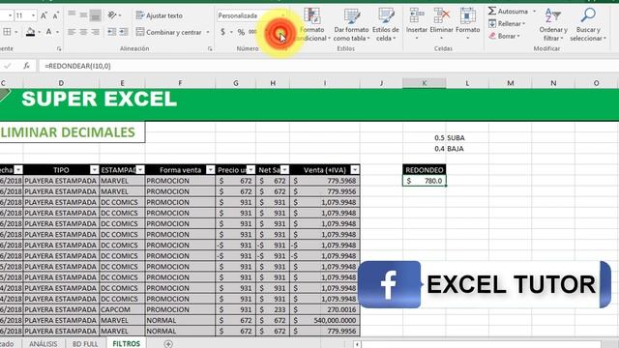Open the font size dropdown showing 11
The height and width of the screenshot is (348, 619).
coord(33,15)
